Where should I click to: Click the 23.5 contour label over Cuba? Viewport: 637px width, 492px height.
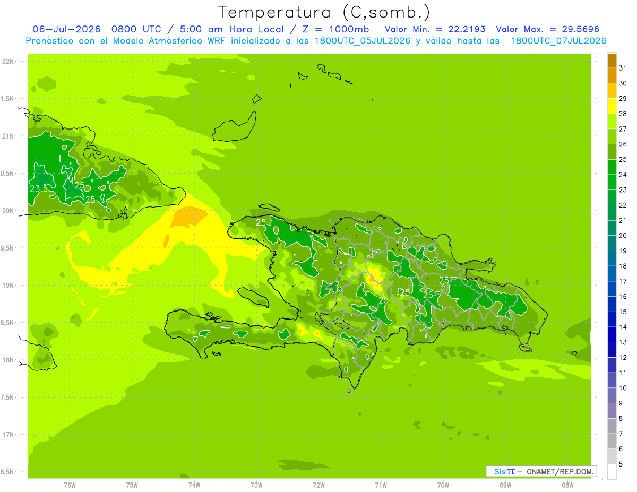coord(39,189)
